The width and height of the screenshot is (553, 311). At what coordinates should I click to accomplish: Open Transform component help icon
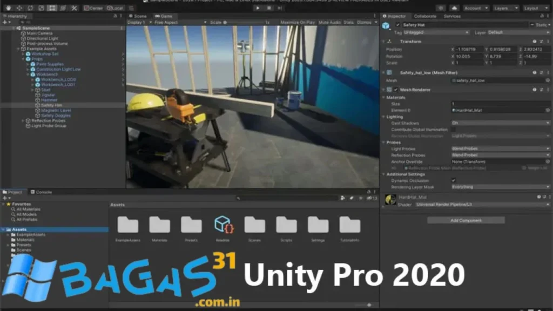click(x=535, y=41)
